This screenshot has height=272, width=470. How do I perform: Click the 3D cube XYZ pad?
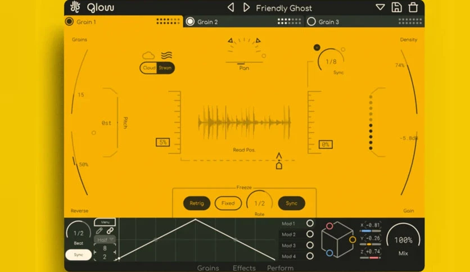pyautogui.click(x=337, y=239)
